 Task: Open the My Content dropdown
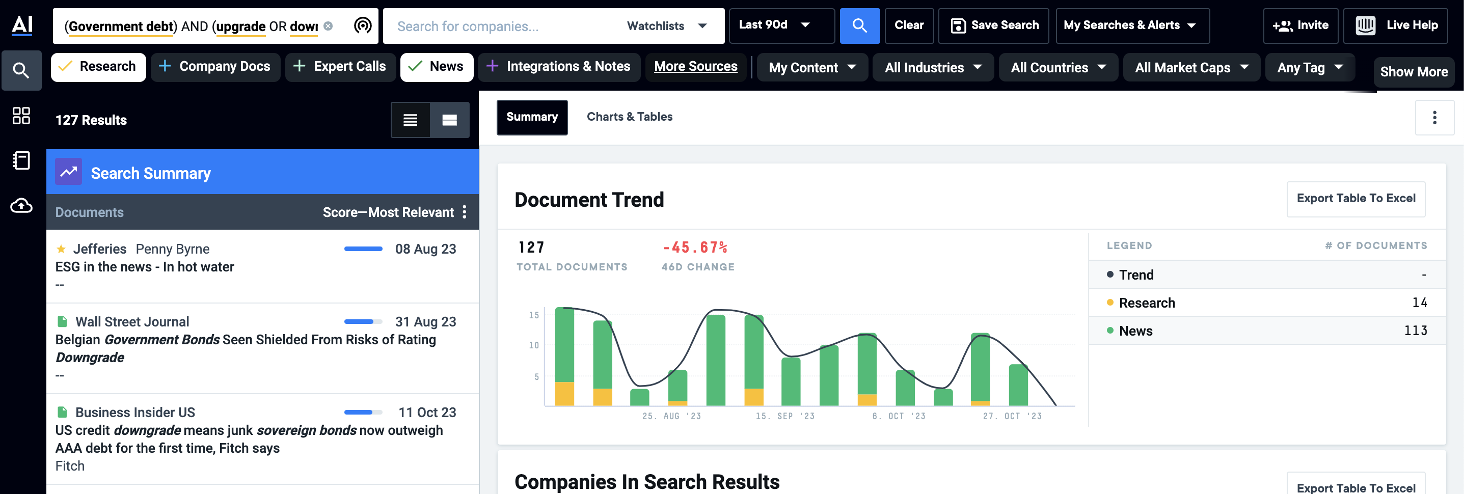tap(811, 68)
